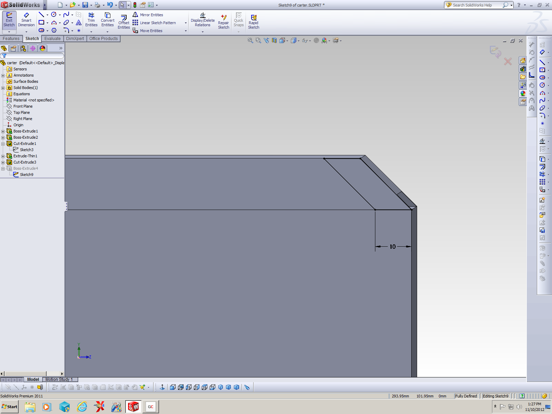Image resolution: width=552 pixels, height=414 pixels.
Task: Click Zoom to Fit in view toolbar
Action: coord(250,40)
